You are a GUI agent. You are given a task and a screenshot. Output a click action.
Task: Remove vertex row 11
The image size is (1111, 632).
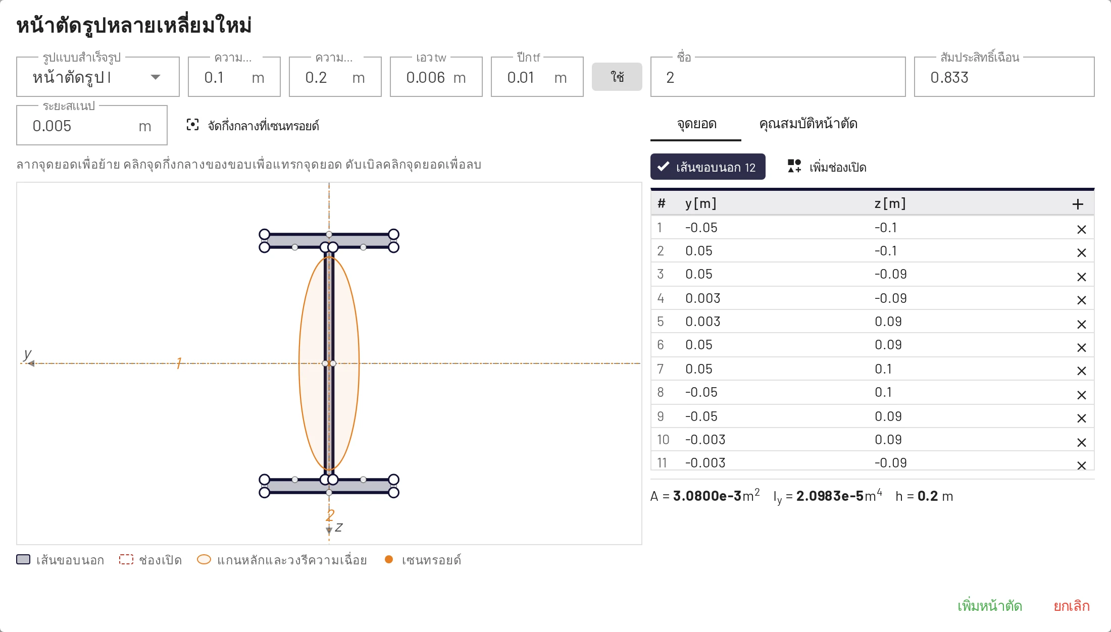[1081, 465]
